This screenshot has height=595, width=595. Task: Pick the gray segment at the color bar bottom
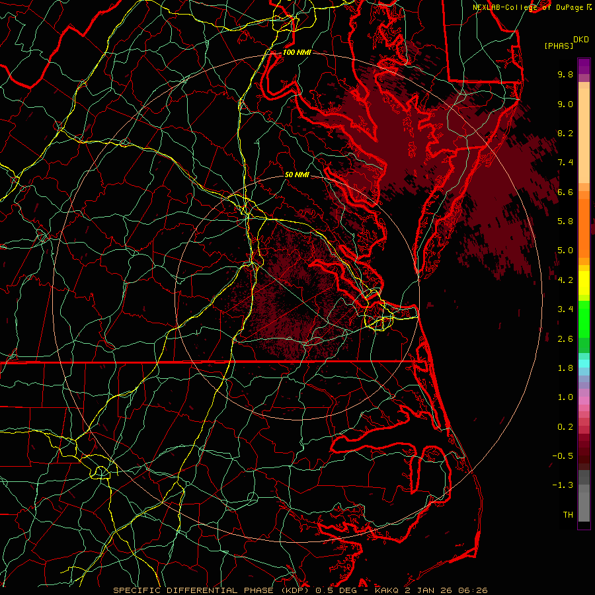(x=584, y=506)
